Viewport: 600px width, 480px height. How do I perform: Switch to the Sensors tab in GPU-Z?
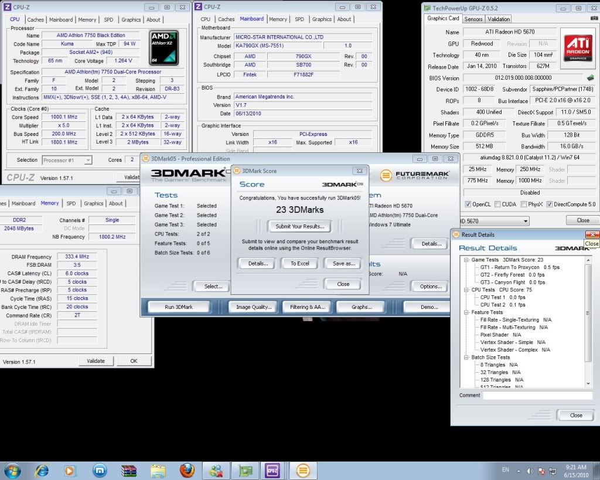tap(473, 19)
